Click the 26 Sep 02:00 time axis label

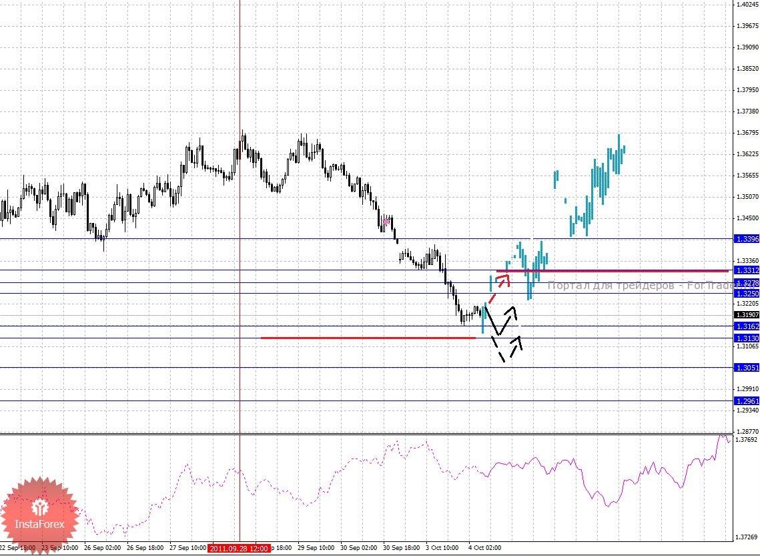(101, 549)
